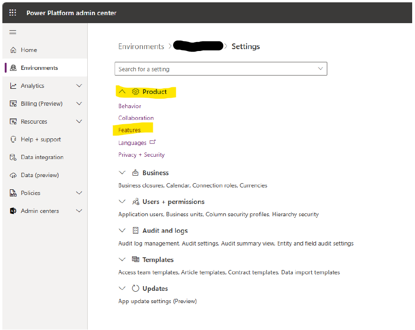
Task: Click the Settings breadcrumb text
Action: pos(246,47)
